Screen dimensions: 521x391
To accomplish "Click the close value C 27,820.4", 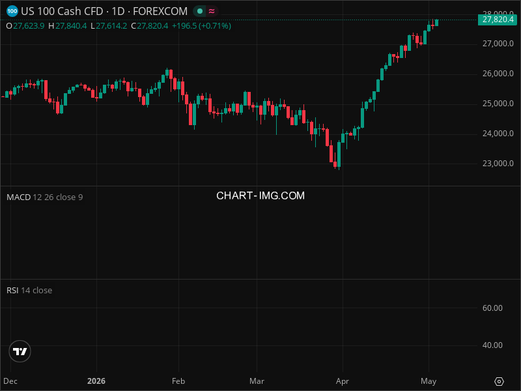I will (x=150, y=26).
